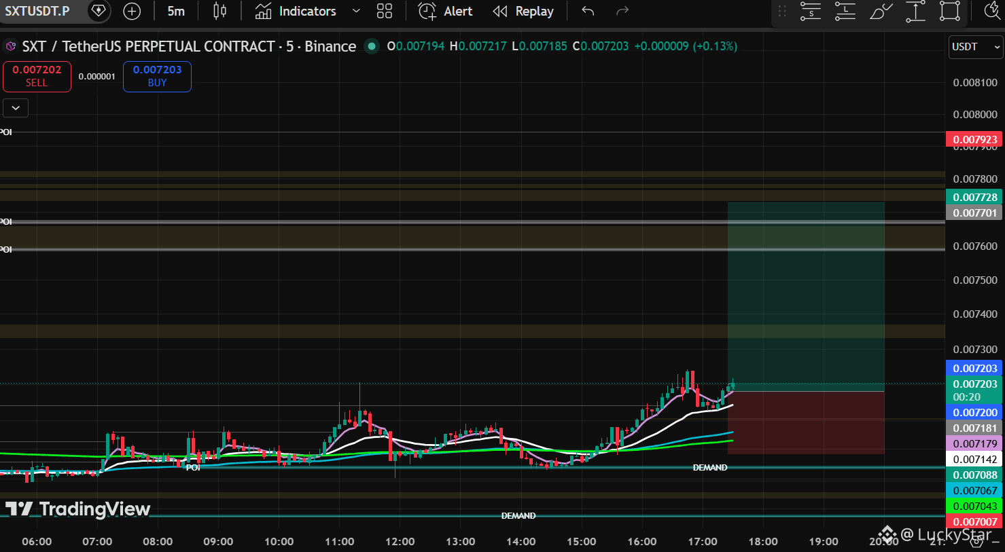Click the 0.008100 price scale value
Viewport: 1005px width, 552px height.
(975, 82)
